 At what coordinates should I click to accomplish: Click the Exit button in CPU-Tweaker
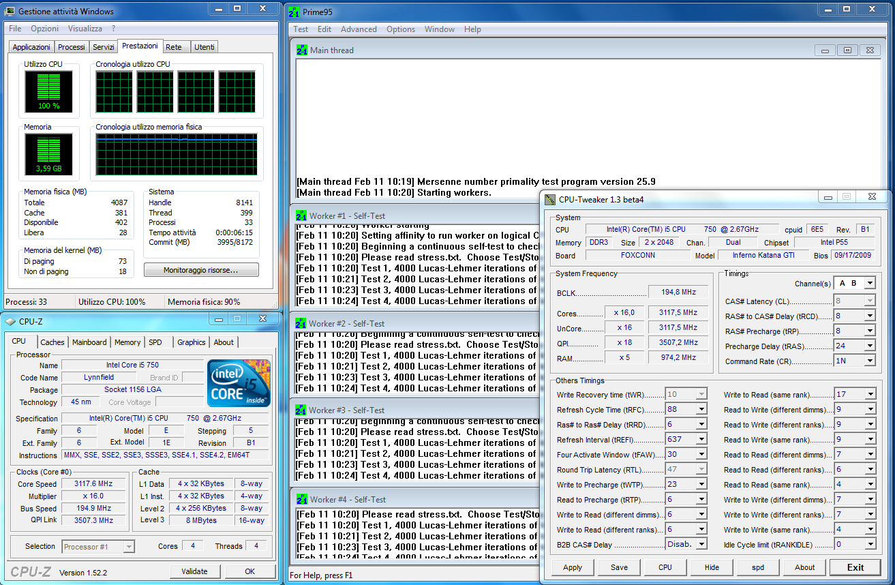coord(855,567)
